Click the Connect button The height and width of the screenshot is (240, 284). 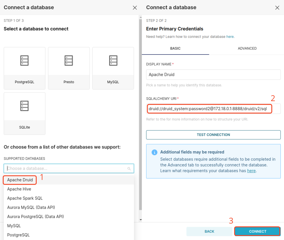(x=257, y=231)
